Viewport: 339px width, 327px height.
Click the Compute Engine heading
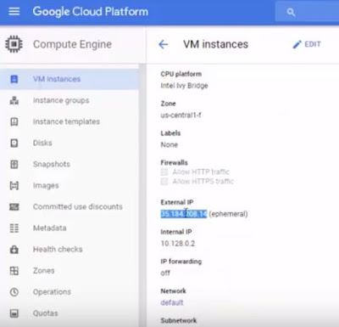point(72,44)
